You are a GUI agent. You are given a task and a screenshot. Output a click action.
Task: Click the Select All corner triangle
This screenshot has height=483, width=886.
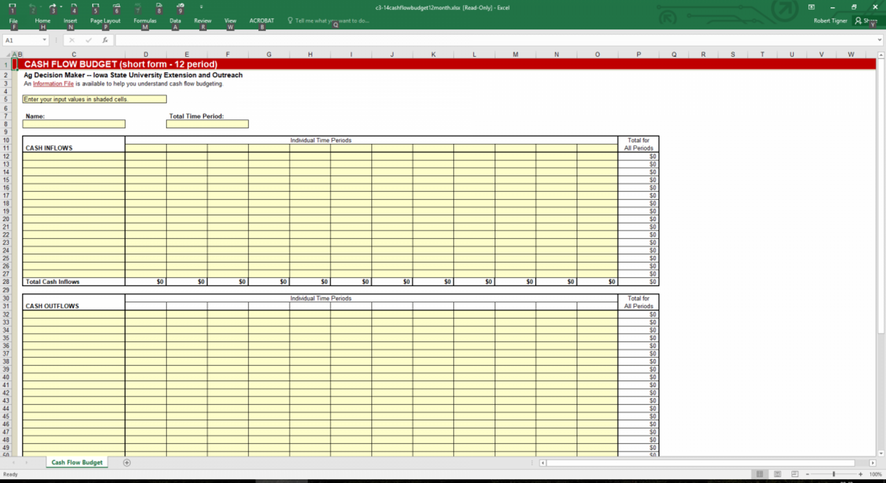click(8, 55)
